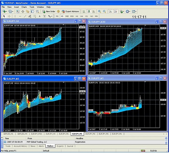169x153 pixels.
Task: Sort mailbox by the Time column header
Action: tap(15, 139)
